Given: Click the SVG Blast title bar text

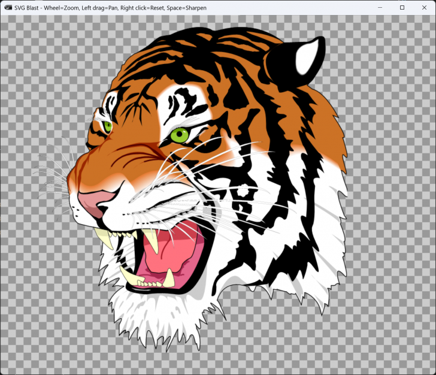Looking at the screenshot, I should (110, 8).
